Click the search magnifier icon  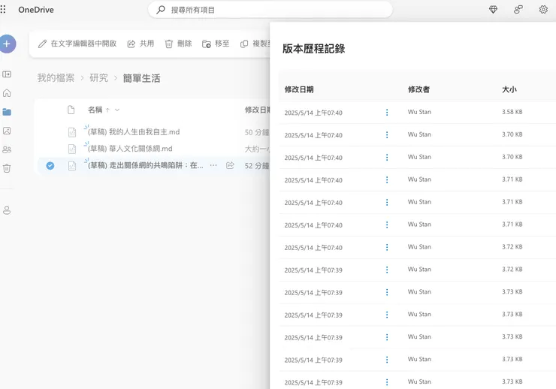click(161, 10)
